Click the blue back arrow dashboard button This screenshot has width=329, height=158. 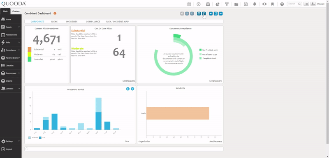coord(211,14)
